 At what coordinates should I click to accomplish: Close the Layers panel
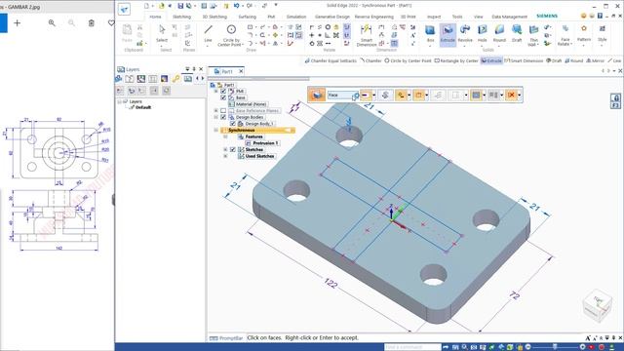tap(201, 69)
